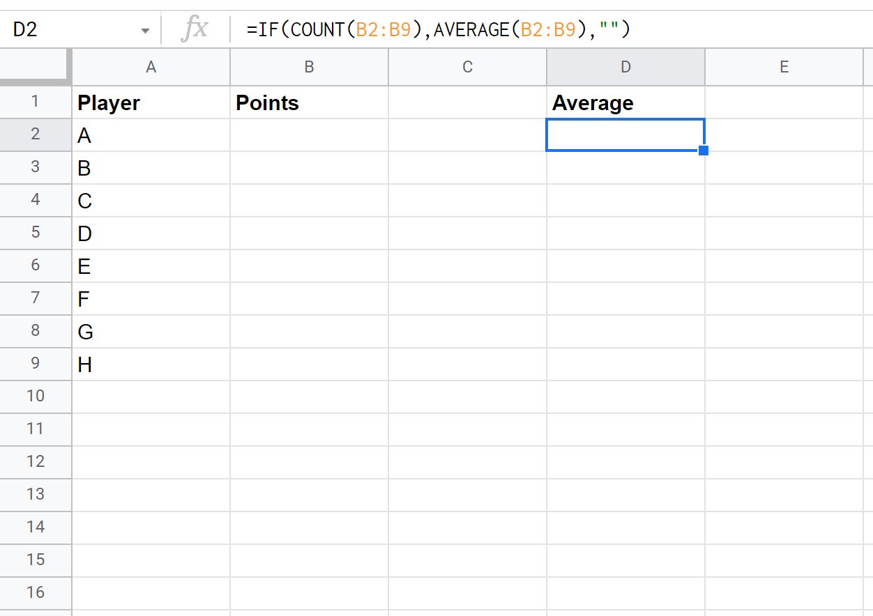Screen dimensions: 873x616
Task: Click the Player header cell
Action: coord(151,102)
